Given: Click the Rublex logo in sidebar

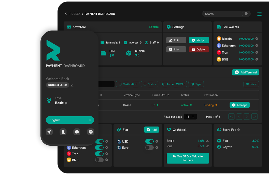Looking at the screenshot, I should click(x=53, y=50).
